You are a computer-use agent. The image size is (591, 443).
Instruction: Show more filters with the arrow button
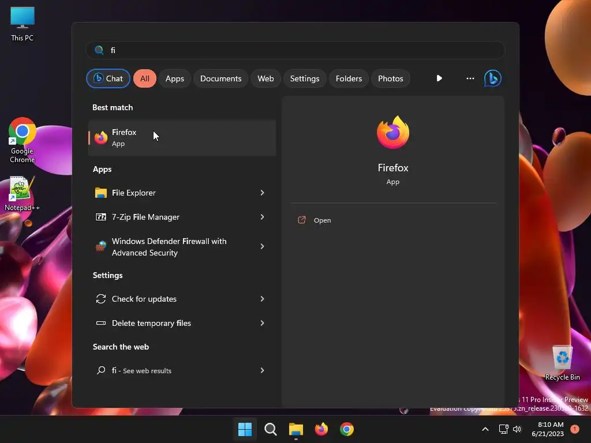click(439, 78)
